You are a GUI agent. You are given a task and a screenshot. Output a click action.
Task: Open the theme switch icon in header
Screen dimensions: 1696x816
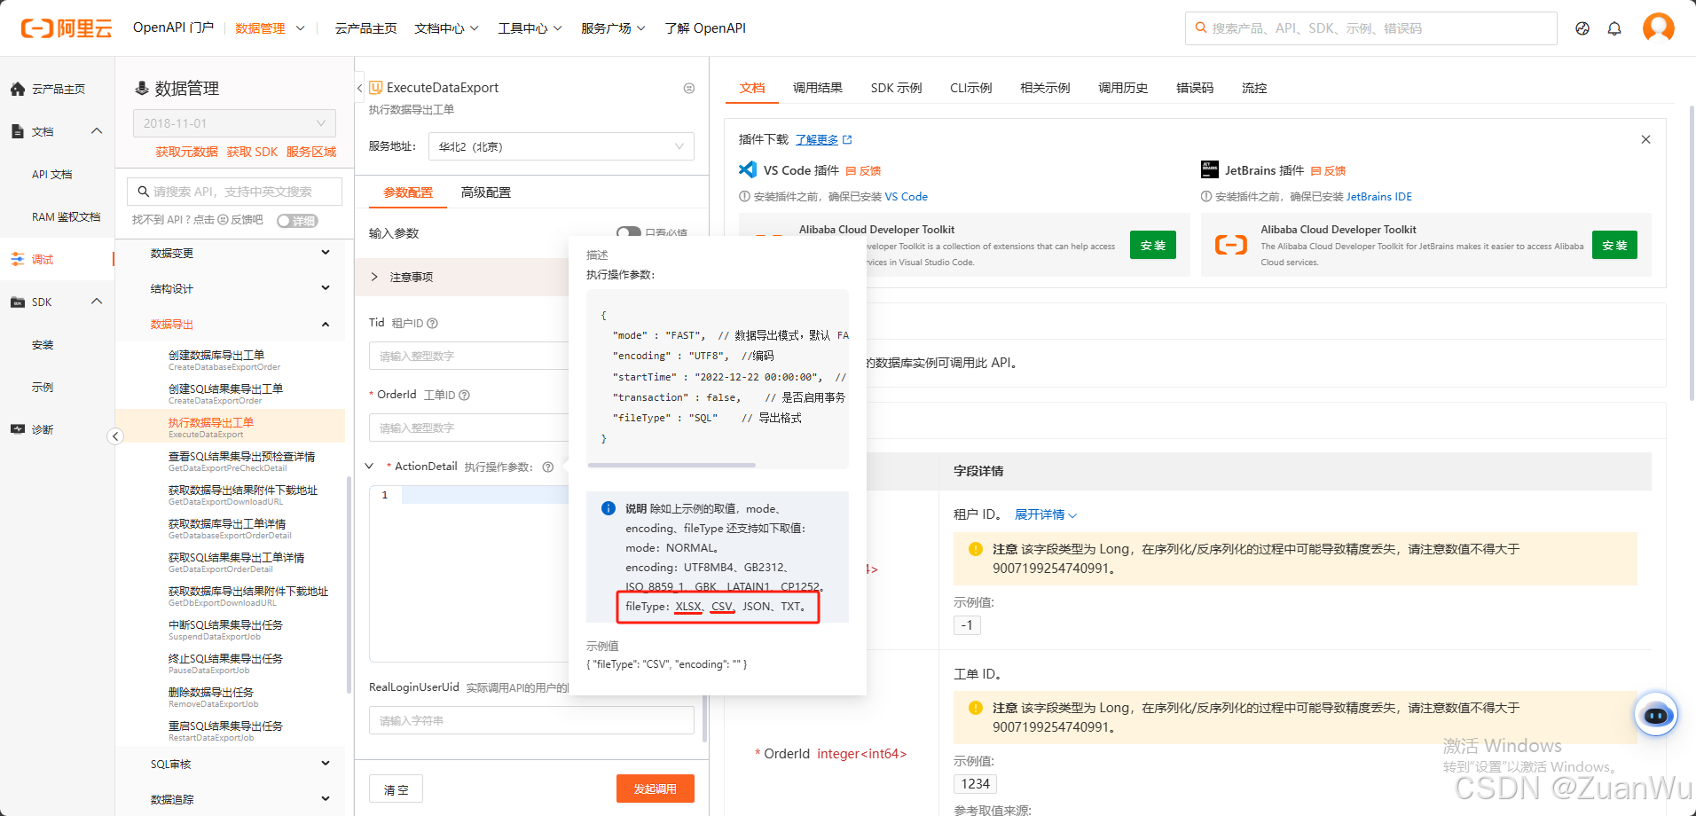(1582, 28)
